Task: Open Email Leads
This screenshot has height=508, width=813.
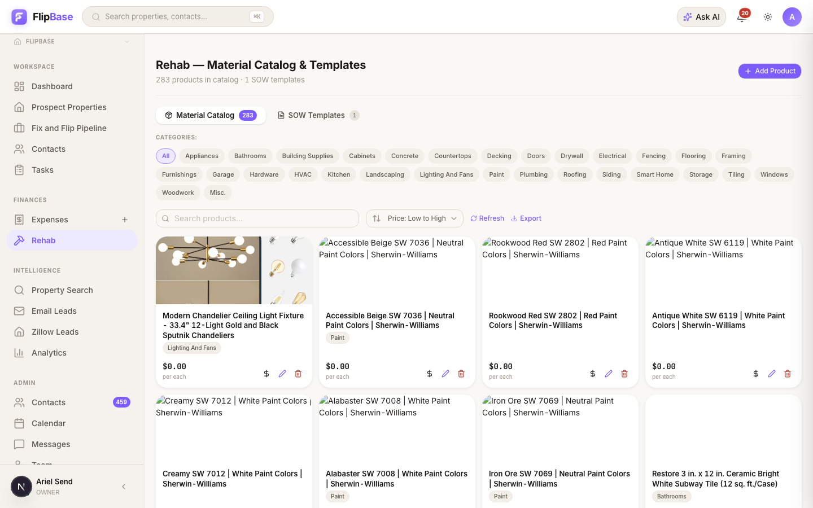Action: tap(72, 311)
